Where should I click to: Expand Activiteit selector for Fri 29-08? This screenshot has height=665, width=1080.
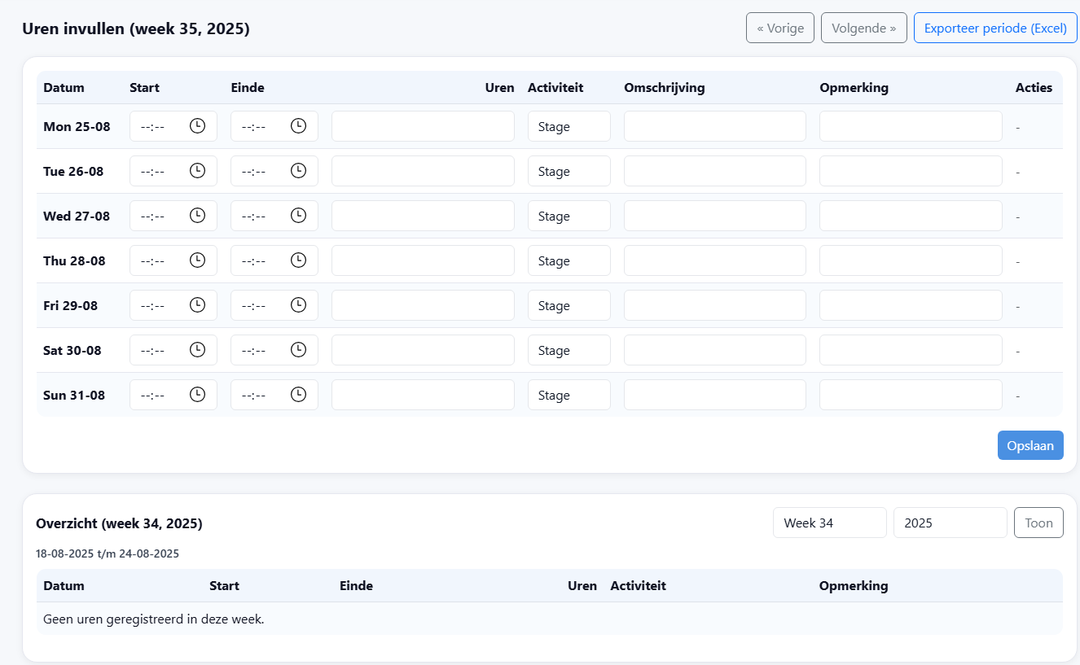click(569, 306)
